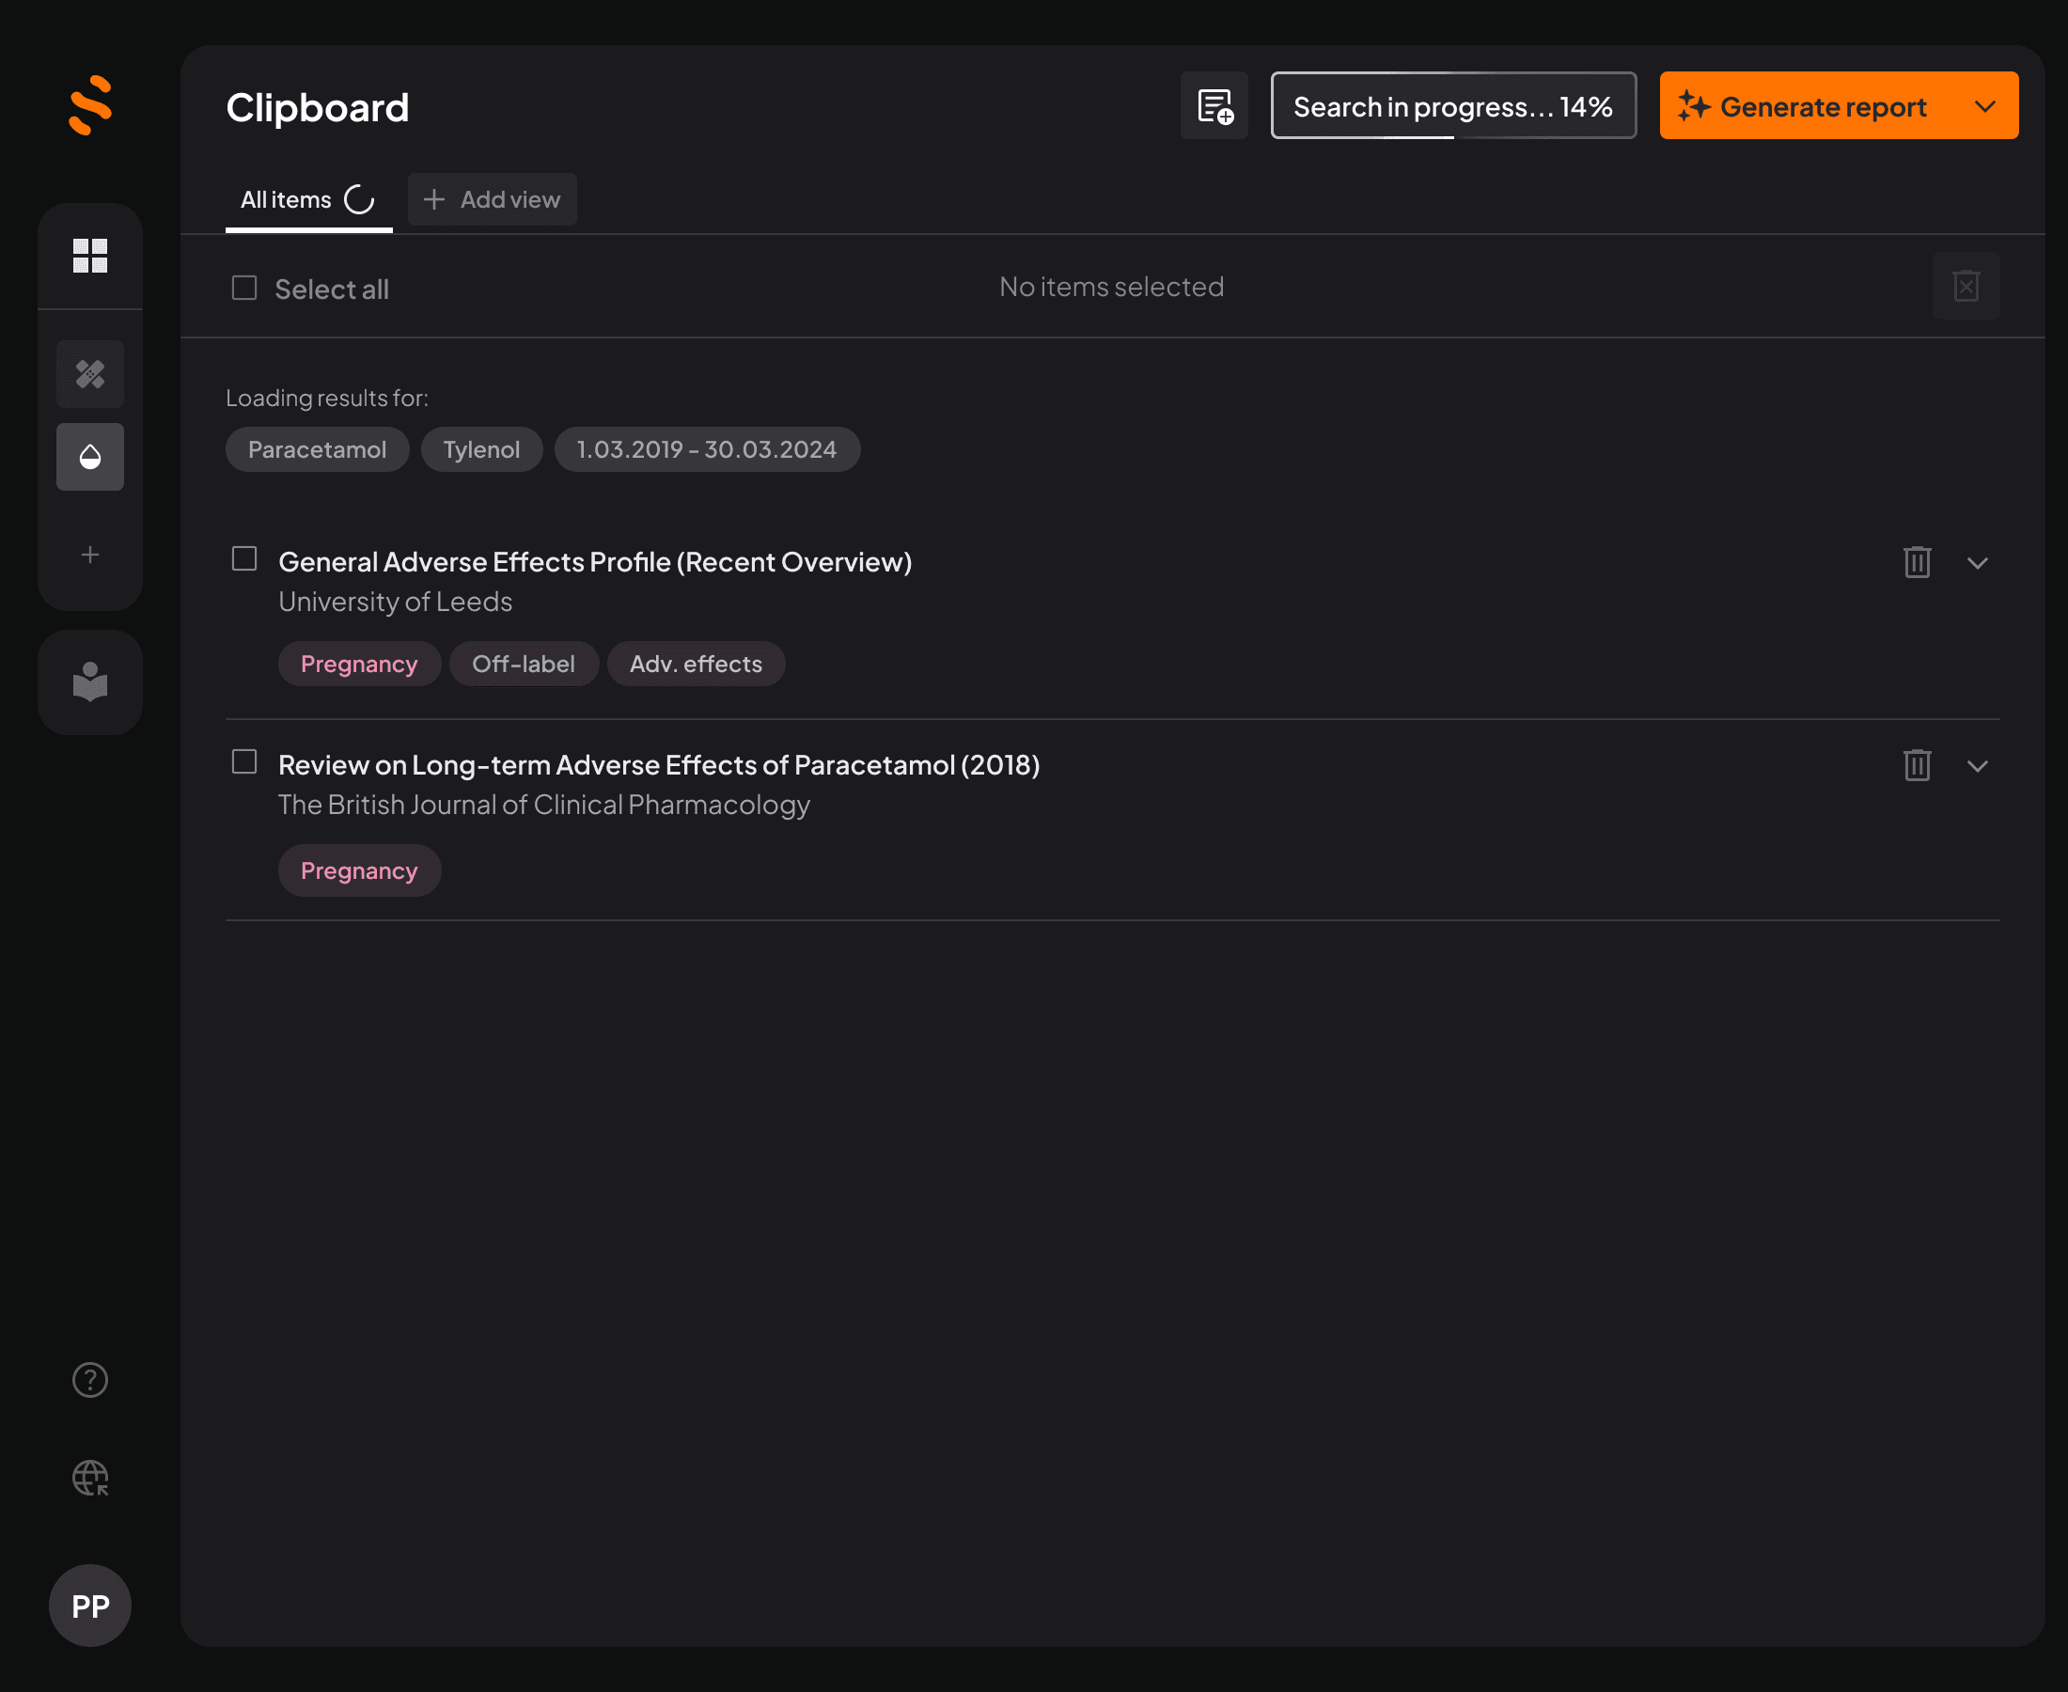The image size is (2068, 1692).
Task: Open the help question mark icon
Action: (90, 1380)
